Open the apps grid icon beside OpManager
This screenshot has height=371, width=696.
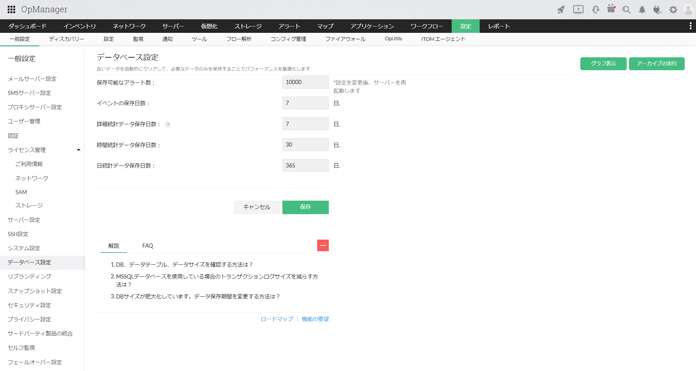pos(11,9)
